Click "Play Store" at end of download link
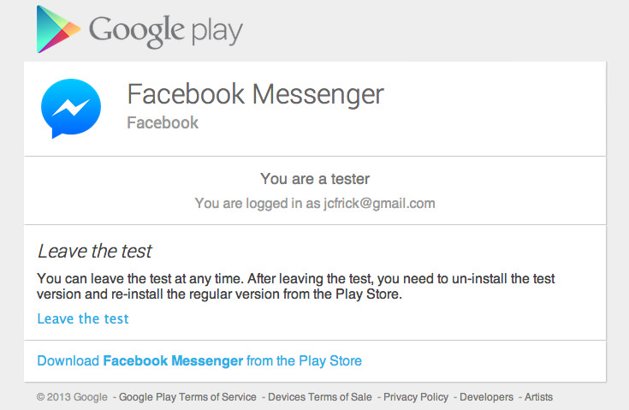The width and height of the screenshot is (629, 410). point(329,360)
